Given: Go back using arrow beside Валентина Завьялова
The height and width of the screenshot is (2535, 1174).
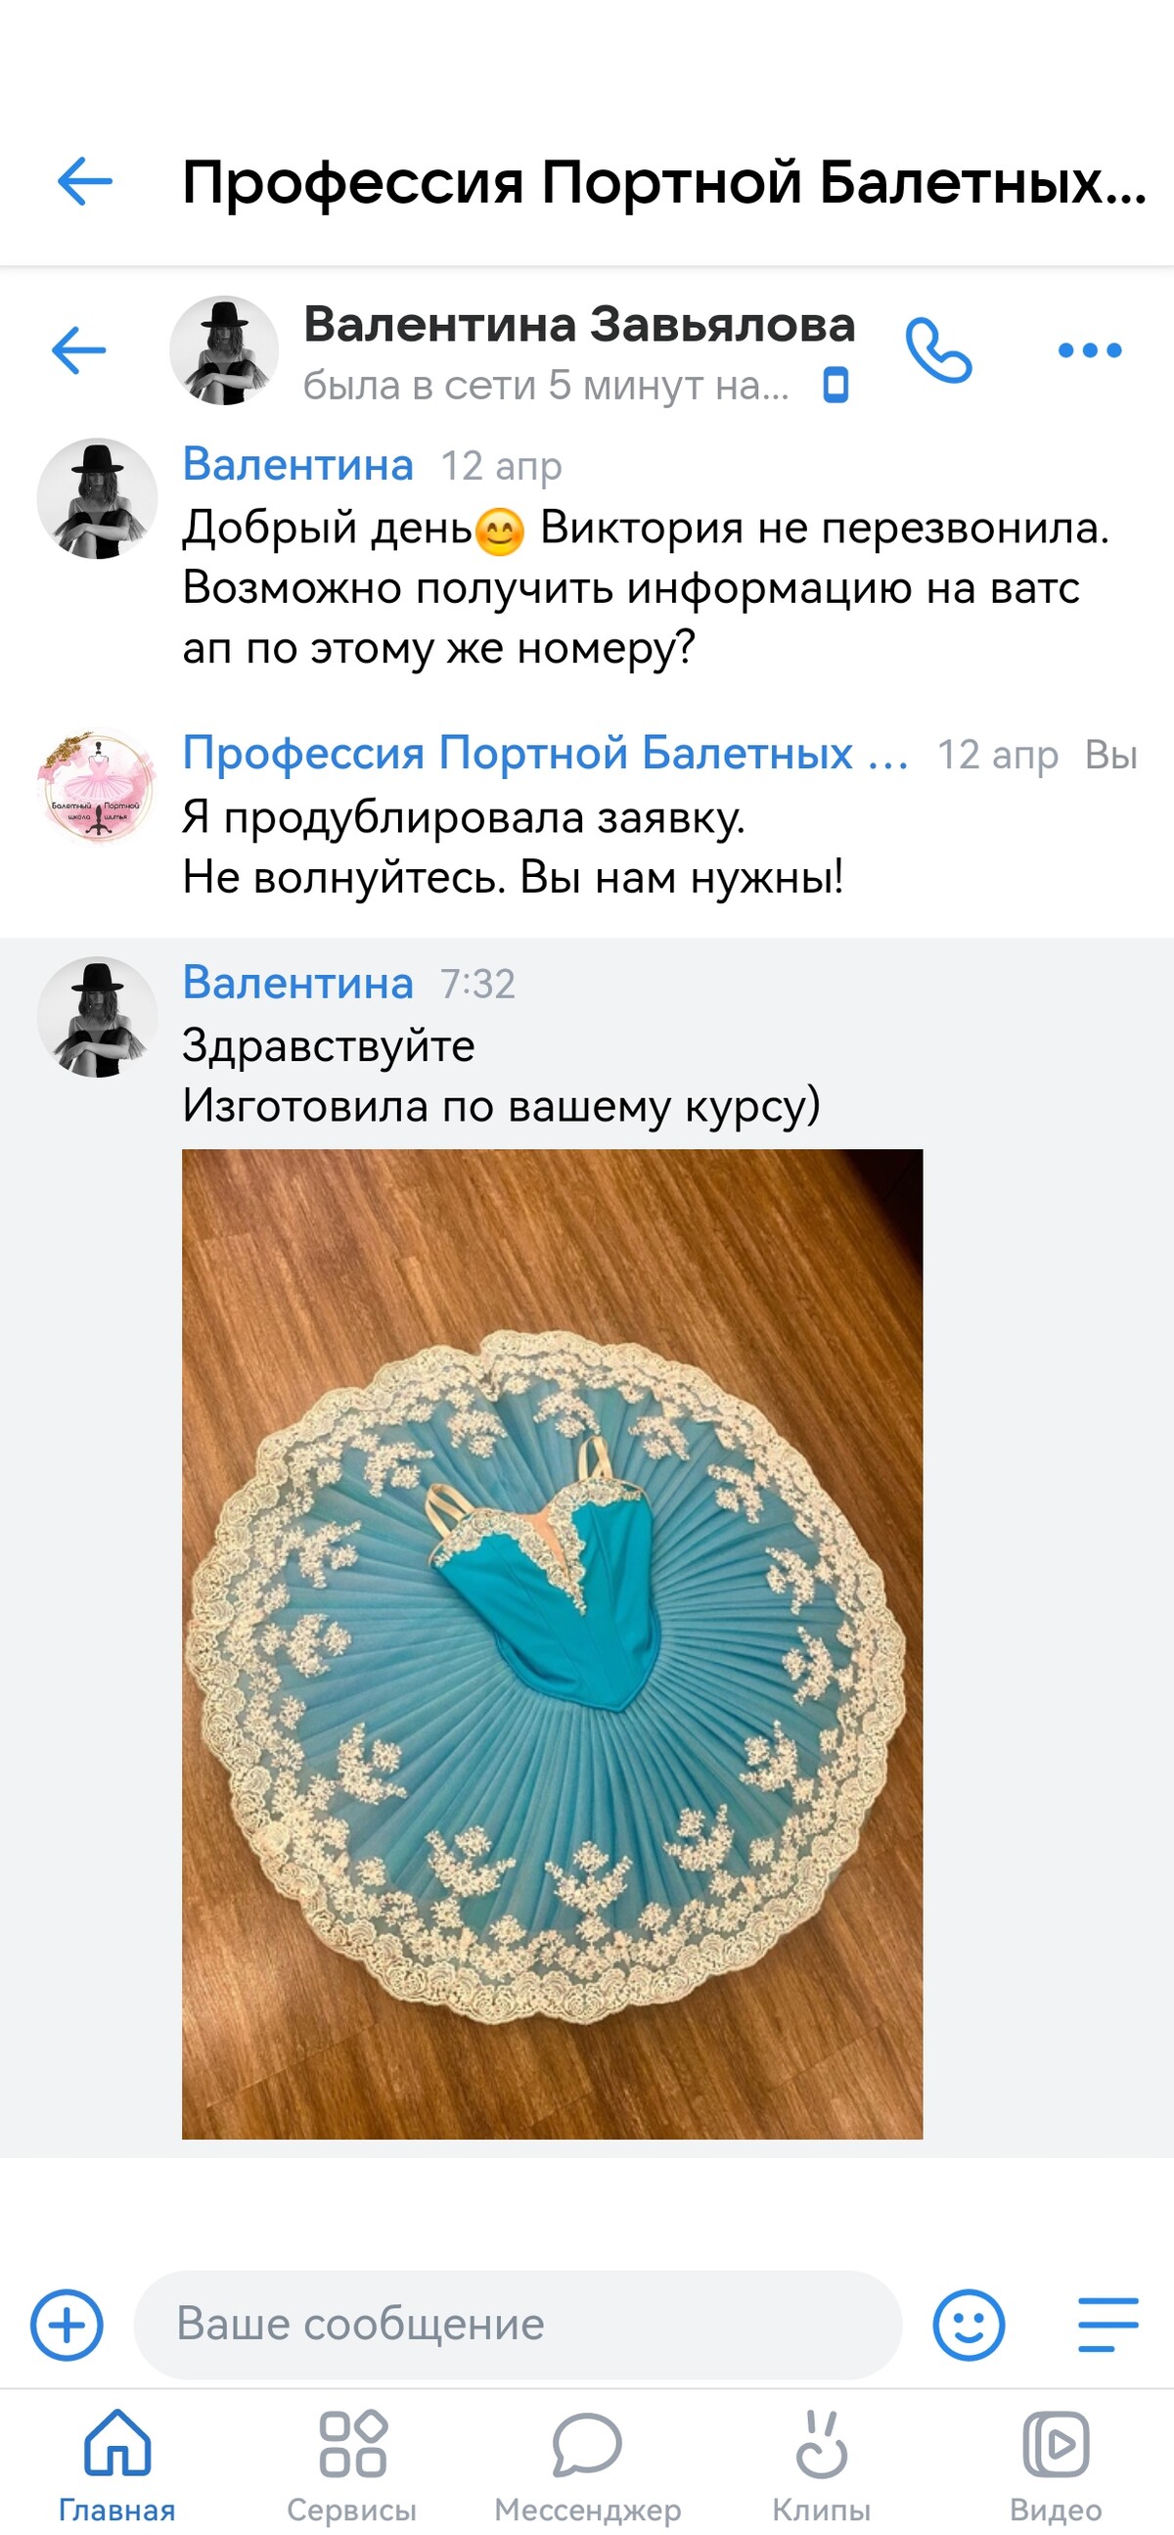Looking at the screenshot, I should pos(78,350).
